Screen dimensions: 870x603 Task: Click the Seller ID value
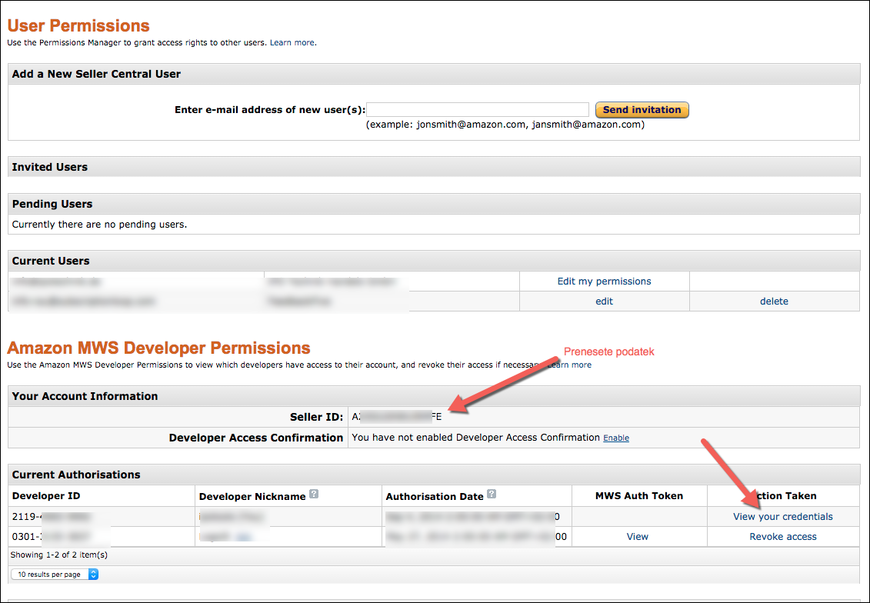(397, 417)
